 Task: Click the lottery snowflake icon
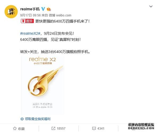click(22, 119)
